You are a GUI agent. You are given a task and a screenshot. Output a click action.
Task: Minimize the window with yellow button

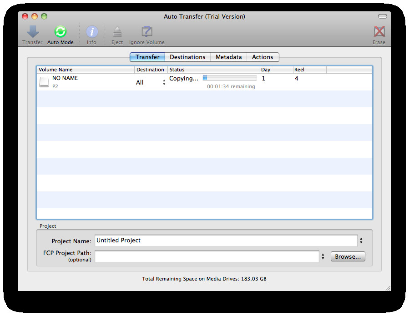[35, 16]
